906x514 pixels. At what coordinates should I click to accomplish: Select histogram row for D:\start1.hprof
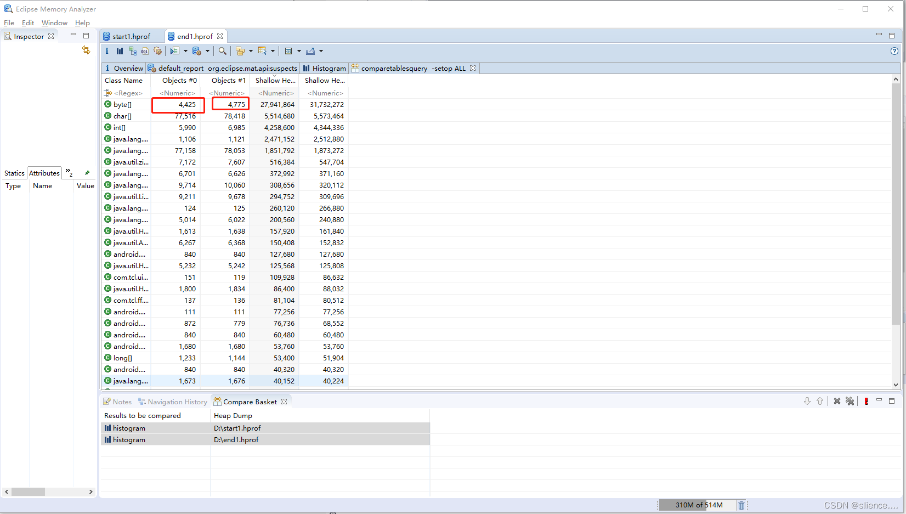point(265,428)
